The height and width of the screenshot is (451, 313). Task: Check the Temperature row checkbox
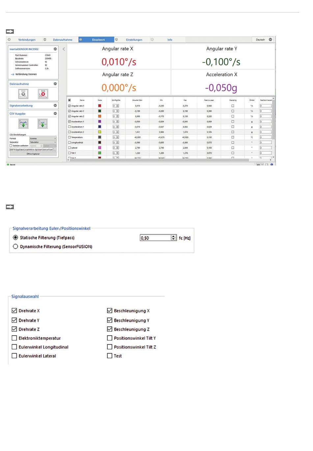pos(69,137)
